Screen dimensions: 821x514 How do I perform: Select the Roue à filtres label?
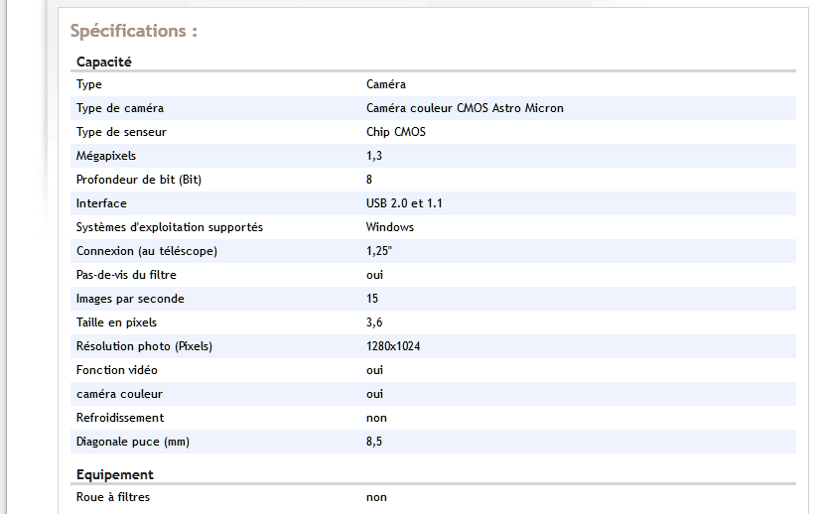pyautogui.click(x=113, y=497)
